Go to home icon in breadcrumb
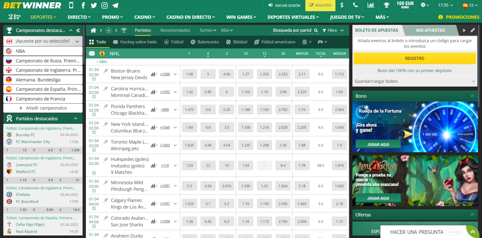The height and width of the screenshot is (238, 482). pos(93,30)
